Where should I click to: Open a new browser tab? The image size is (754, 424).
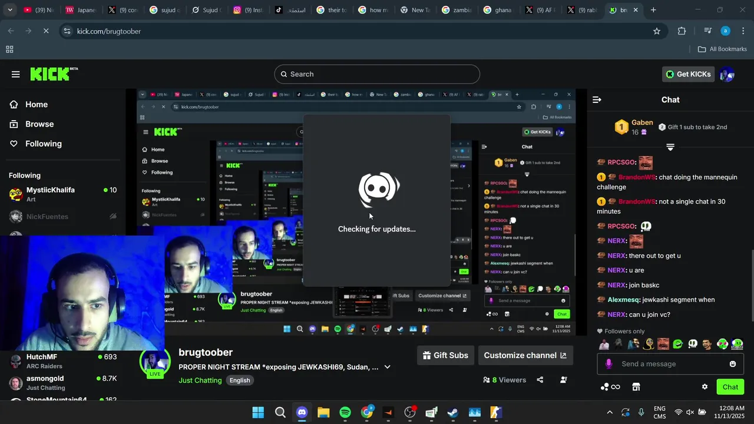click(653, 10)
